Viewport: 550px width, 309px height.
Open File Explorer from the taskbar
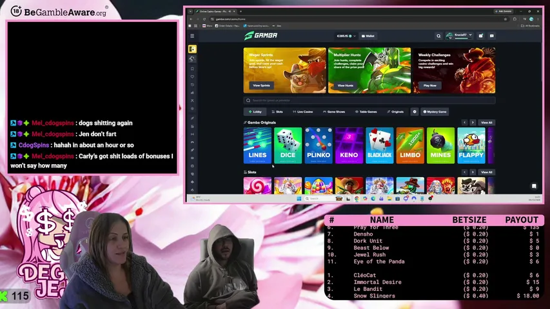coord(389,199)
